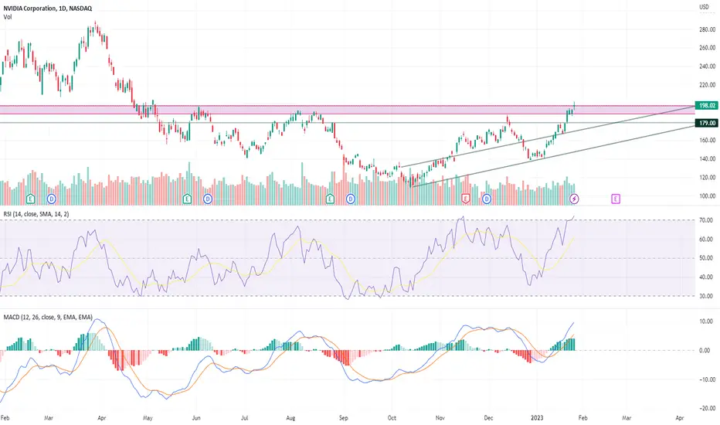Viewport: 720px width, 425px height.
Task: Click the Jun label on the time axis
Action: (x=196, y=418)
